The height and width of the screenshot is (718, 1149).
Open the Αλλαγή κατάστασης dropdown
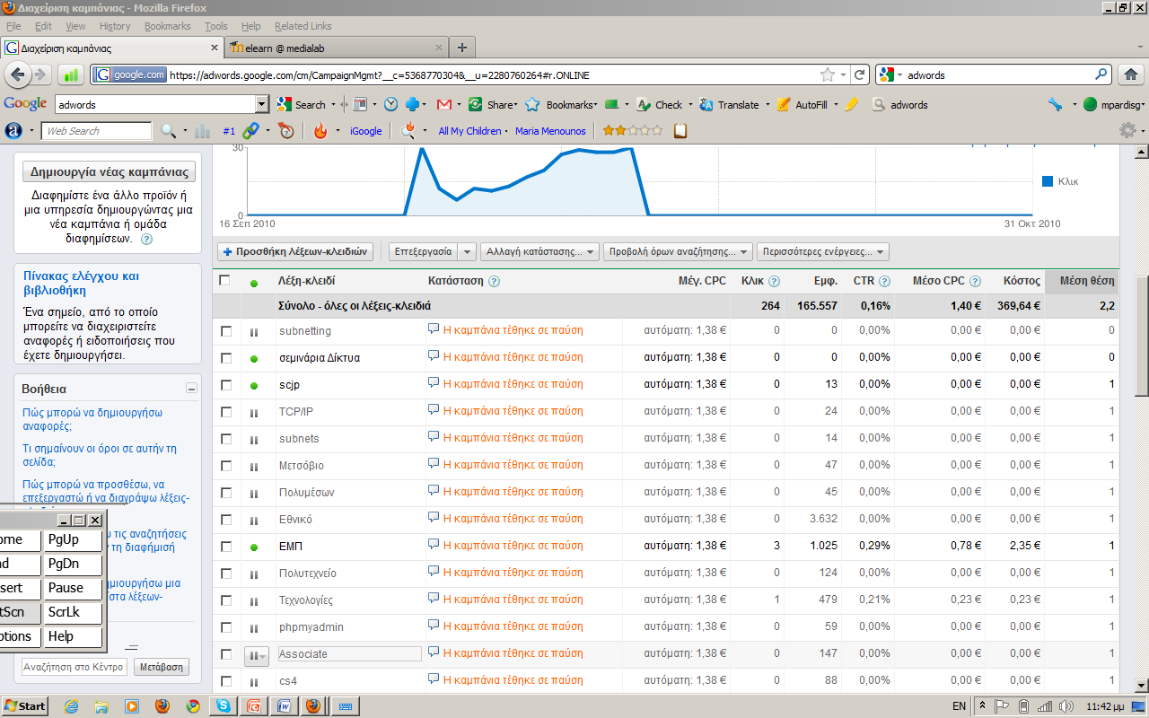pos(539,252)
